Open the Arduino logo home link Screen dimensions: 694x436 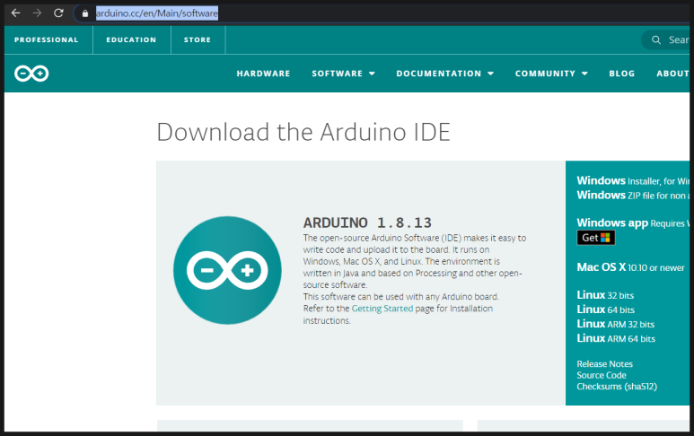point(31,74)
